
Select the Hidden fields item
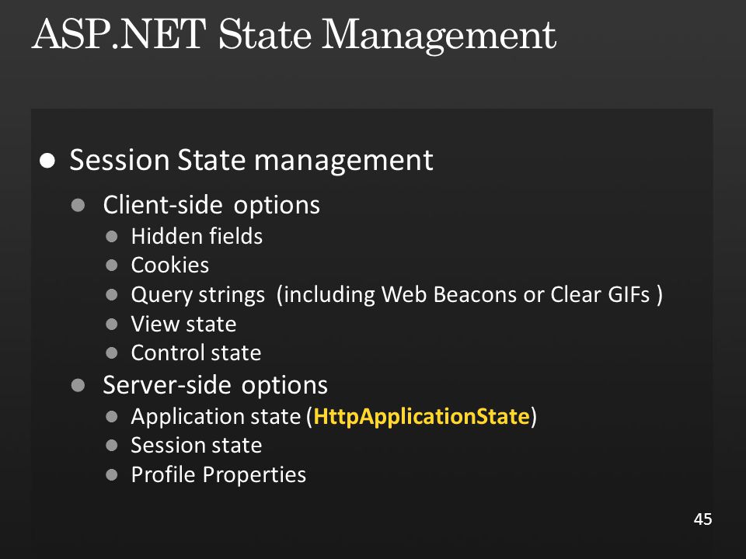197,236
